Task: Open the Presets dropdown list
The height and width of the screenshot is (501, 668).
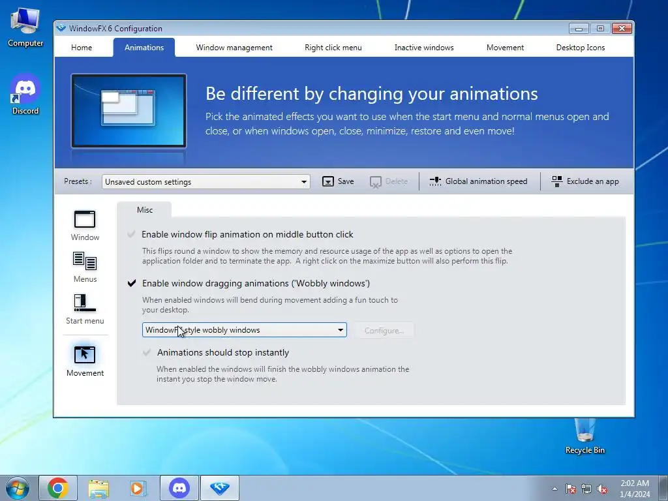Action: (x=205, y=181)
